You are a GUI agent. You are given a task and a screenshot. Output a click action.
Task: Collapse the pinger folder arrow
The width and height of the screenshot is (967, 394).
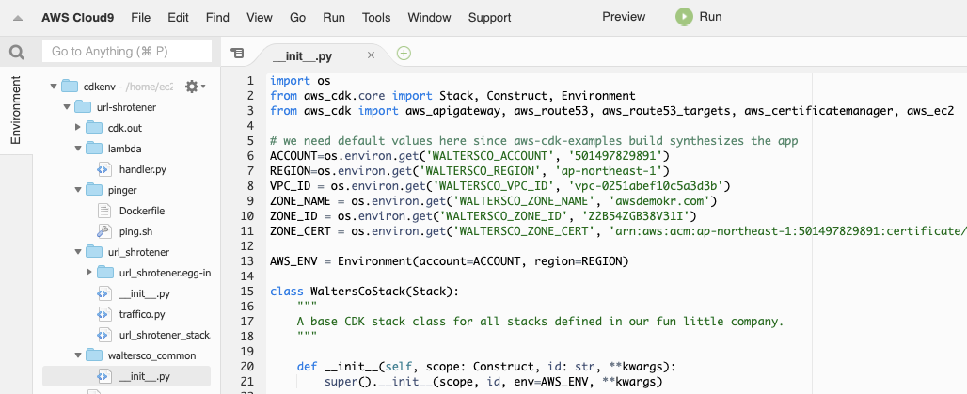coord(78,190)
